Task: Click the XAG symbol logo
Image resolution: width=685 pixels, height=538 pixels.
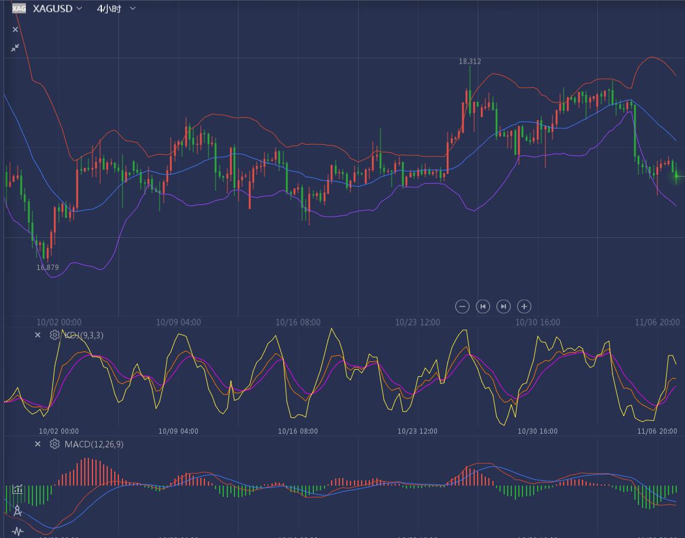Action: pyautogui.click(x=19, y=8)
